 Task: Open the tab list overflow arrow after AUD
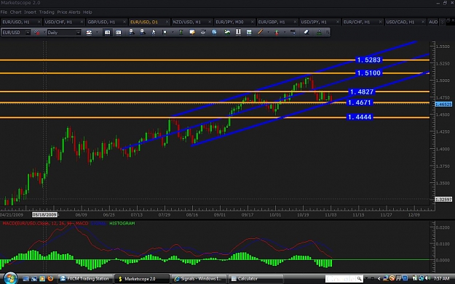(x=442, y=22)
